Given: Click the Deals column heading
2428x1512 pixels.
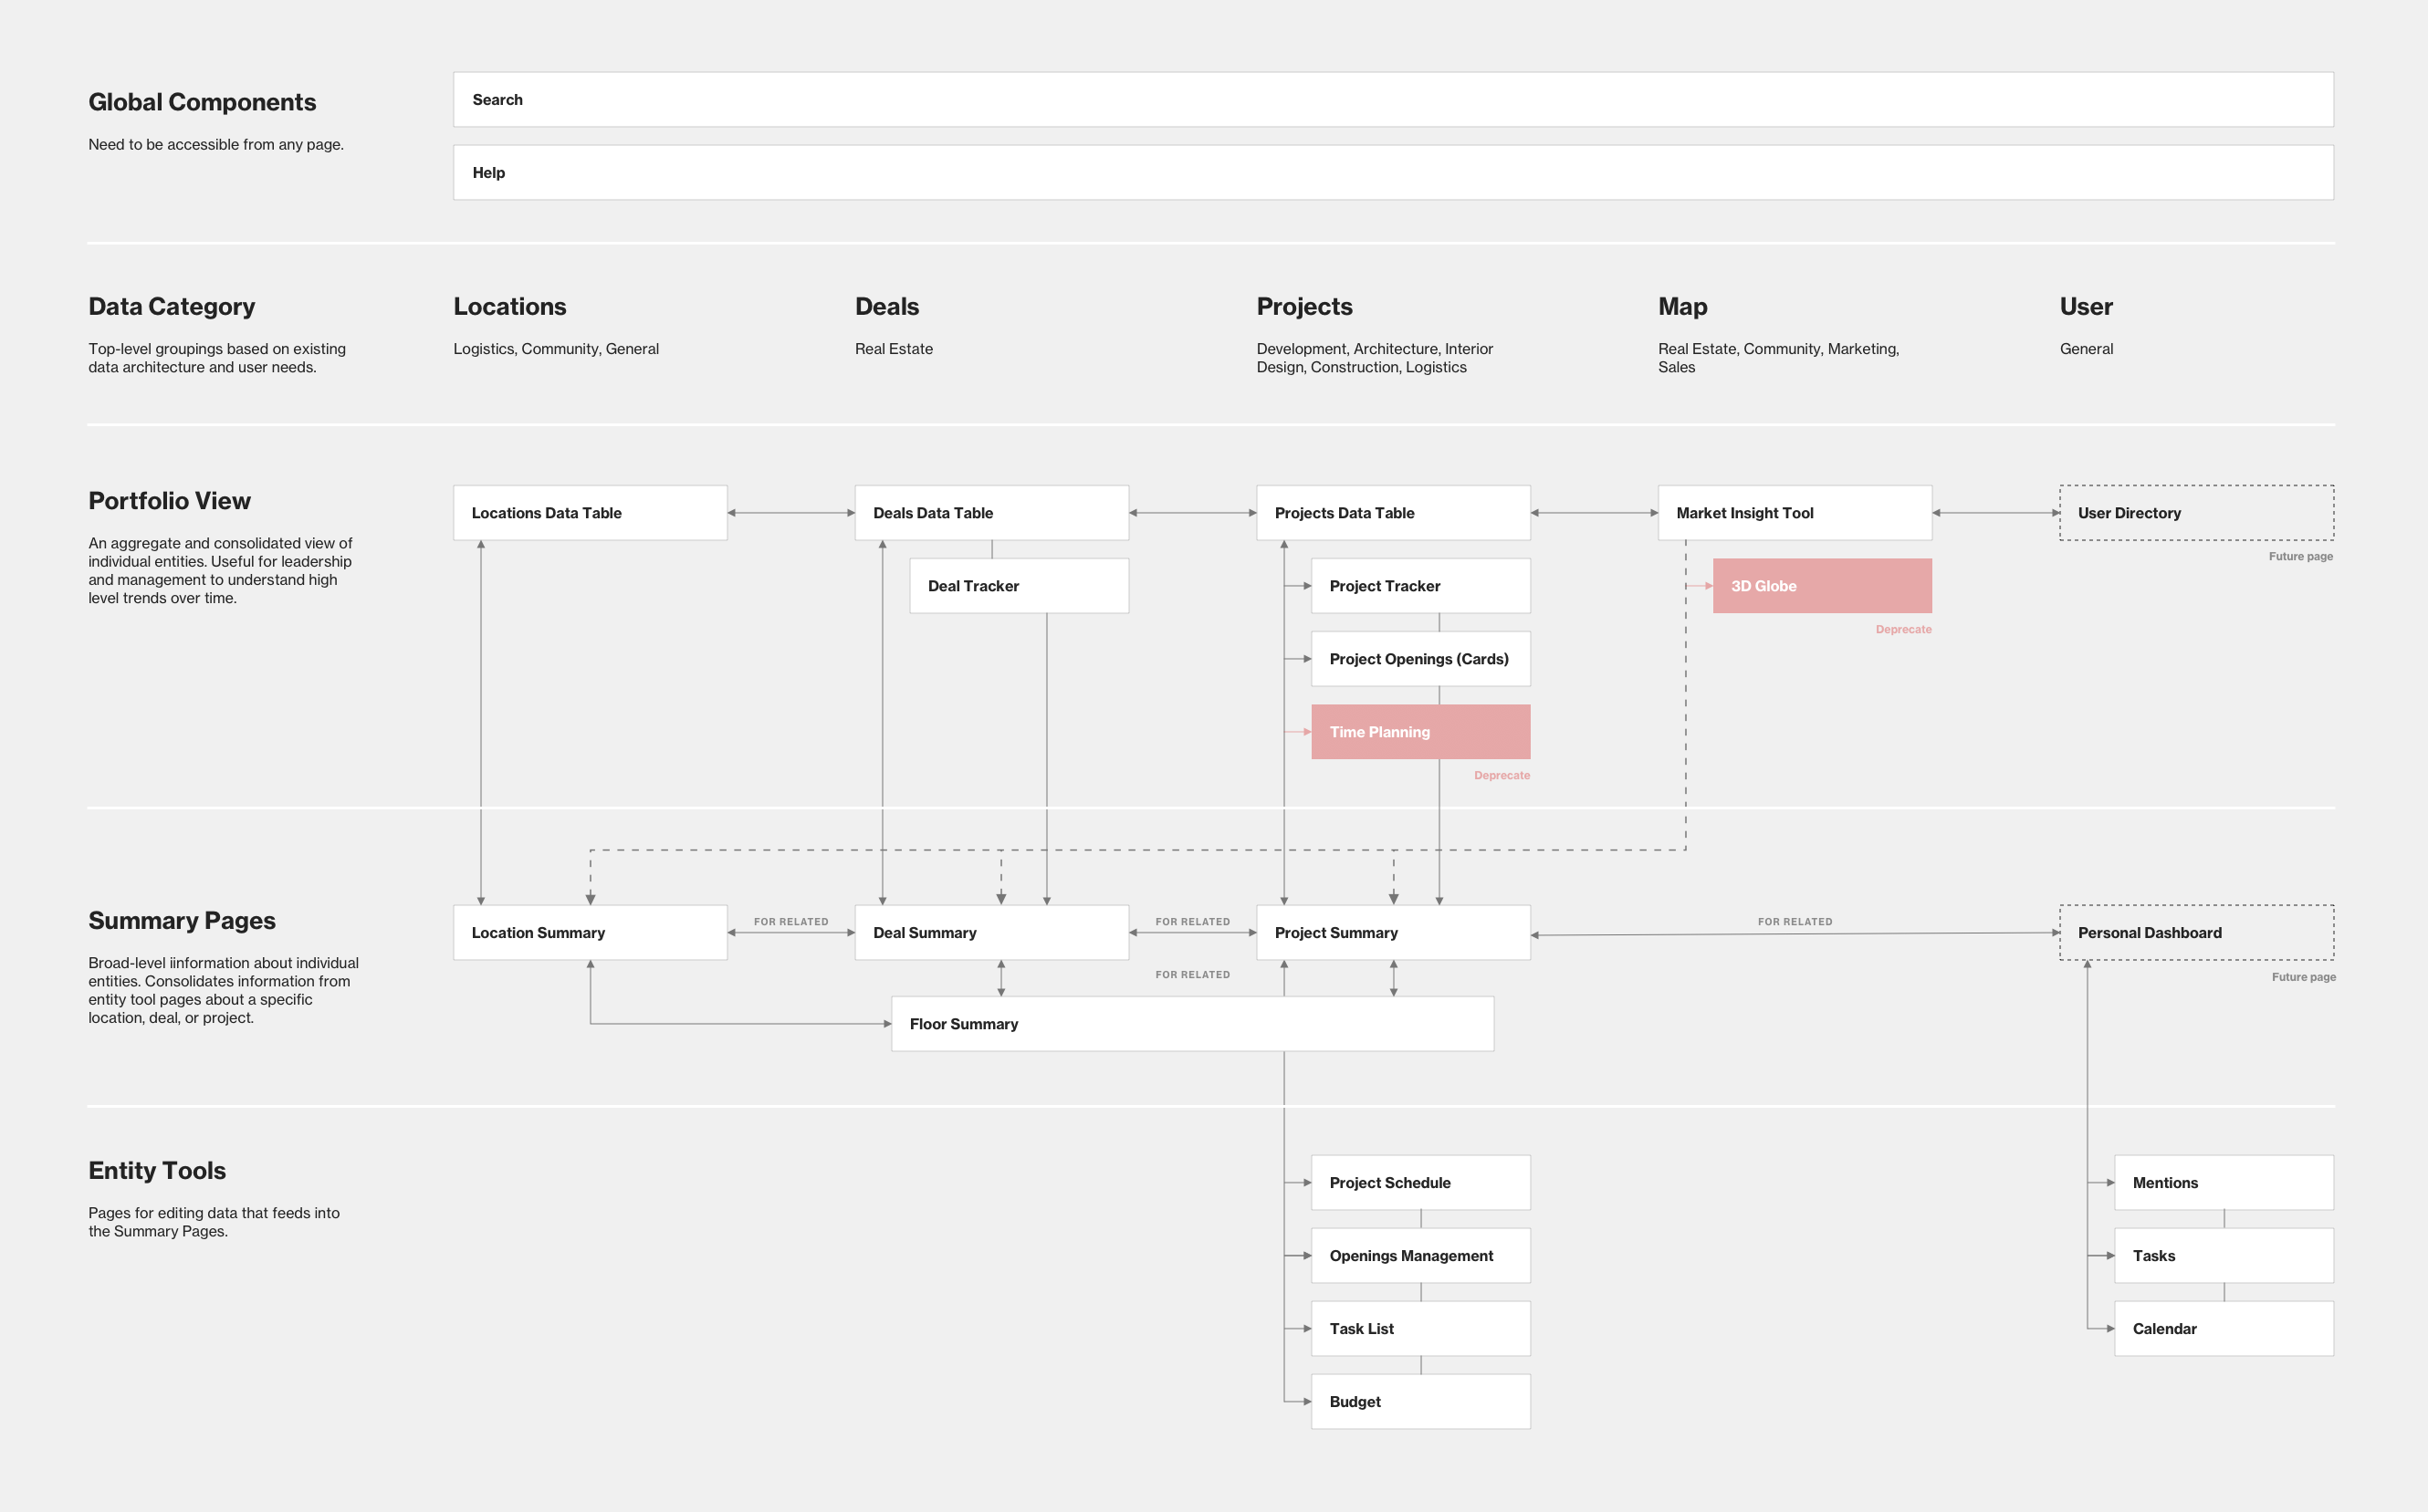Looking at the screenshot, I should (x=887, y=306).
